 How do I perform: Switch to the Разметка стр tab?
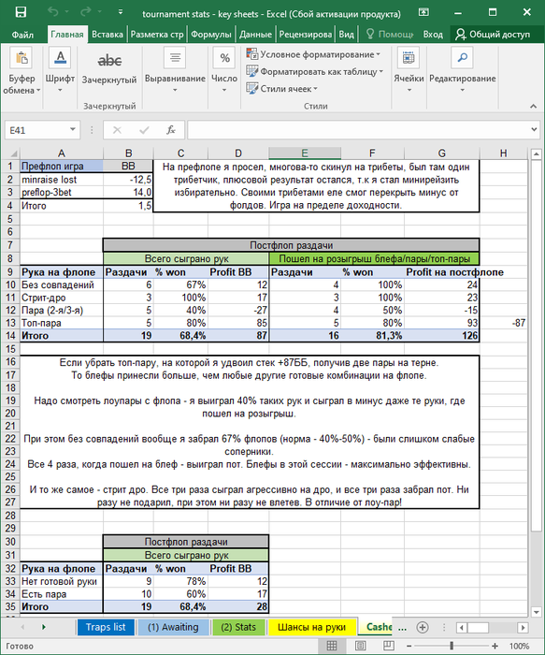click(x=157, y=35)
